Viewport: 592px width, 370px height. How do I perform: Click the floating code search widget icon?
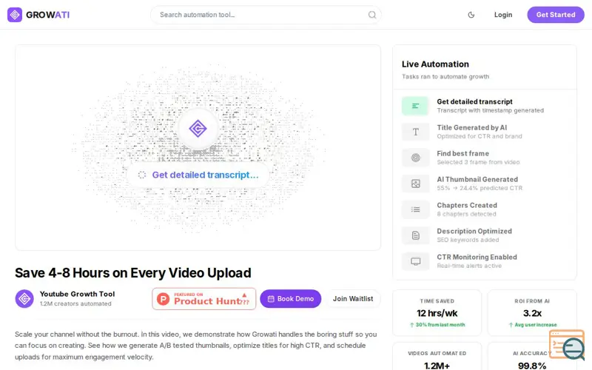pyautogui.click(x=567, y=345)
